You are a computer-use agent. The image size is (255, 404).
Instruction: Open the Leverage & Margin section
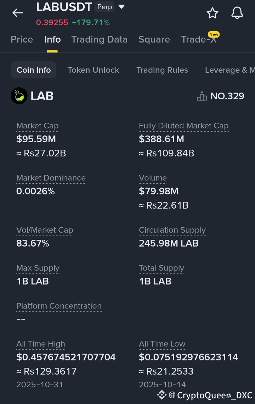(229, 70)
